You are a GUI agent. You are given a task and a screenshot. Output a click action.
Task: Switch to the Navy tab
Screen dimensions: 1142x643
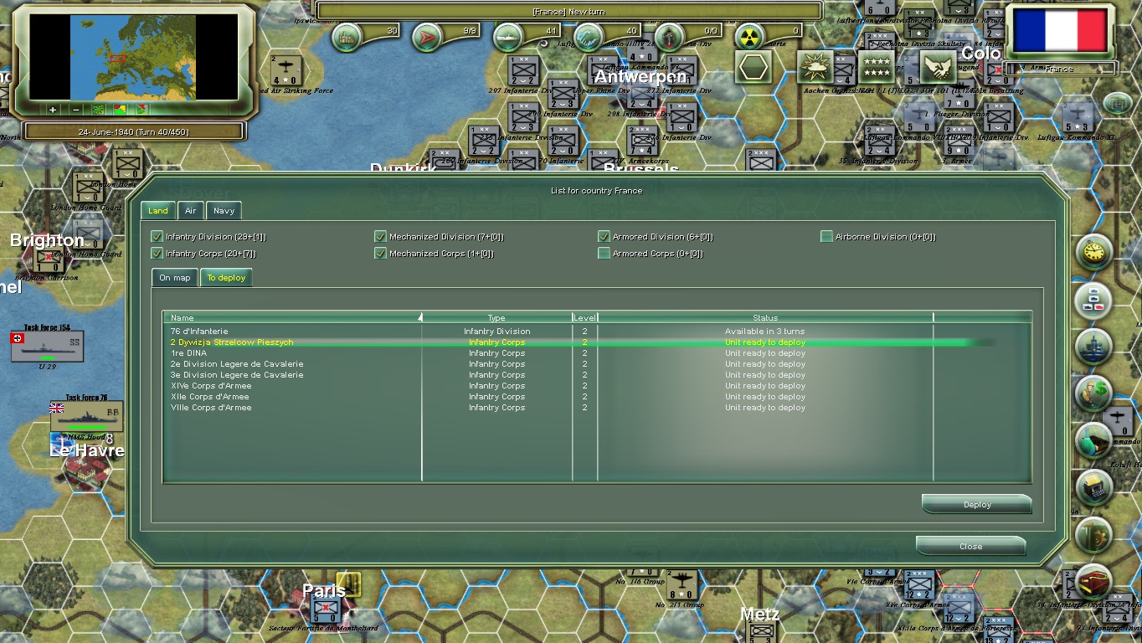pyautogui.click(x=224, y=211)
